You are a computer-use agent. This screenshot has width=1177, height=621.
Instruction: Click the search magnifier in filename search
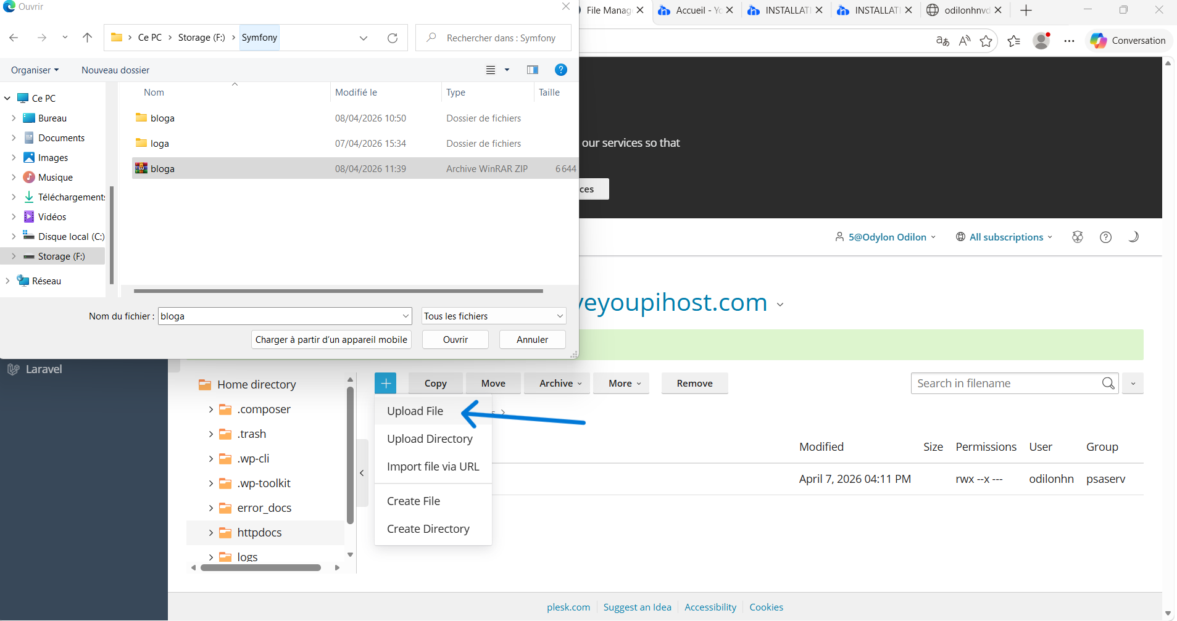click(1108, 383)
